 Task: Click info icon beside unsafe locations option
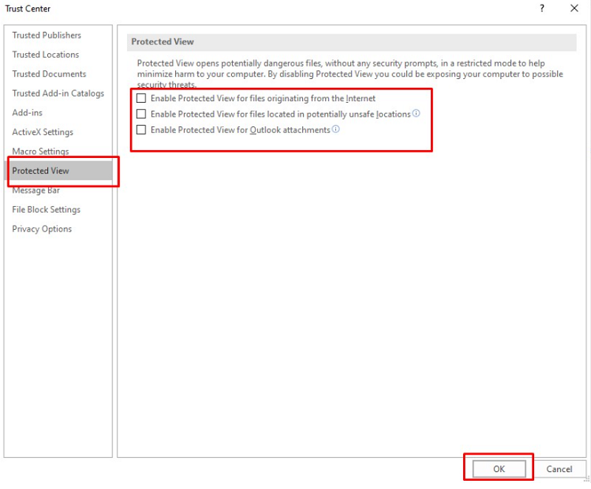[x=416, y=114]
